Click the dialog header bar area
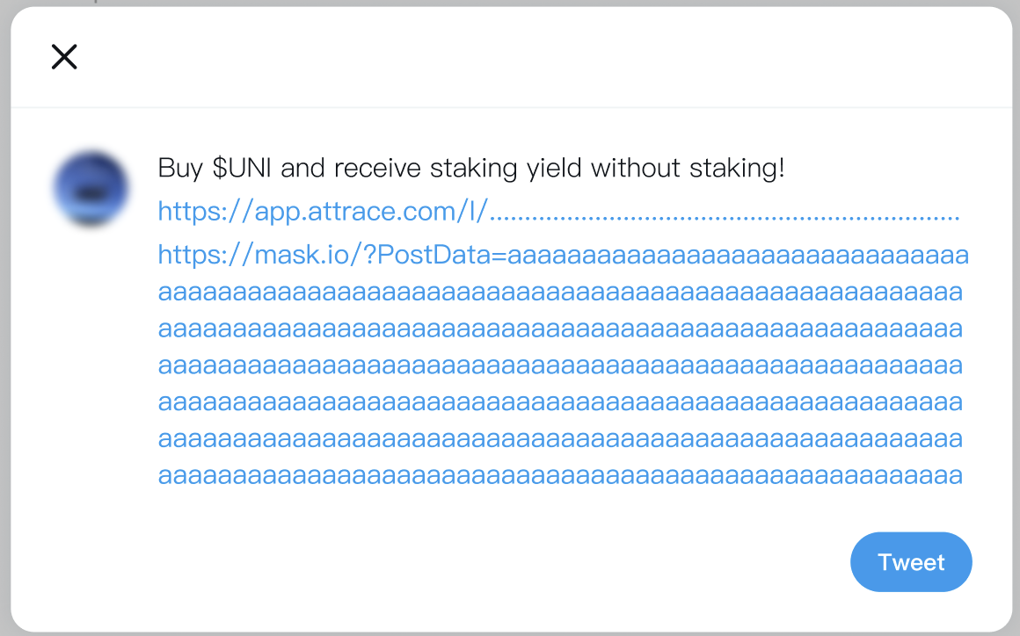This screenshot has height=636, width=1020. pyautogui.click(x=510, y=56)
